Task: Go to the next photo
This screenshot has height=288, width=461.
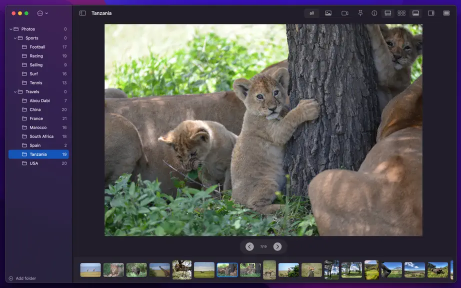Action: (x=277, y=247)
